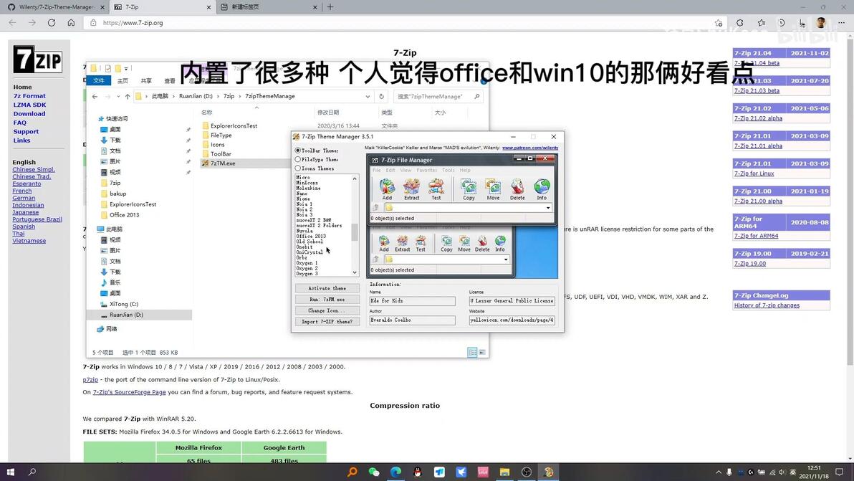This screenshot has width=854, height=481.
Task: Open the History of 7-zip changes link
Action: [x=767, y=305]
